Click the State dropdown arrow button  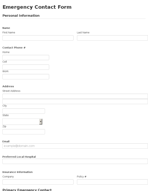tap(41, 122)
